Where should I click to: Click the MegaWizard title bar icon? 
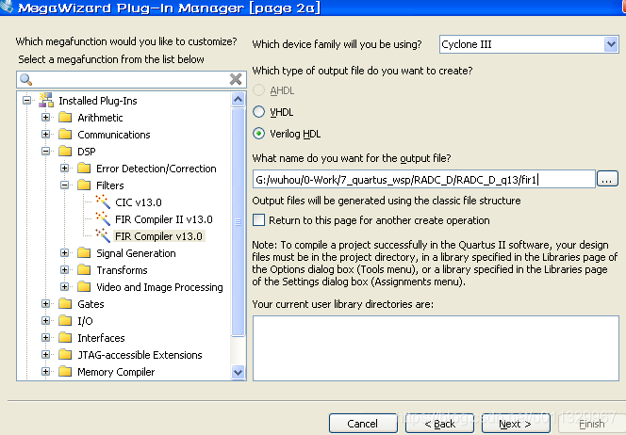[7, 7]
